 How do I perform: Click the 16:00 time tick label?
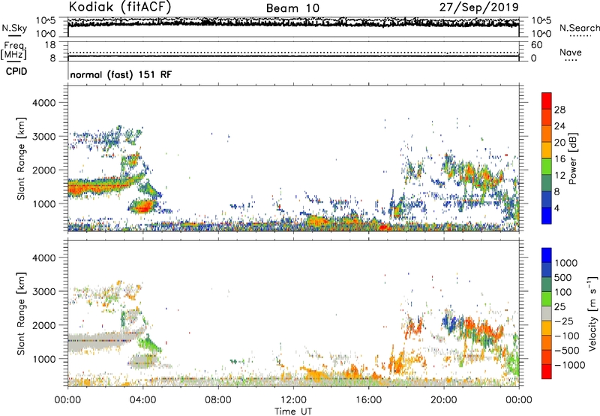[x=368, y=400]
